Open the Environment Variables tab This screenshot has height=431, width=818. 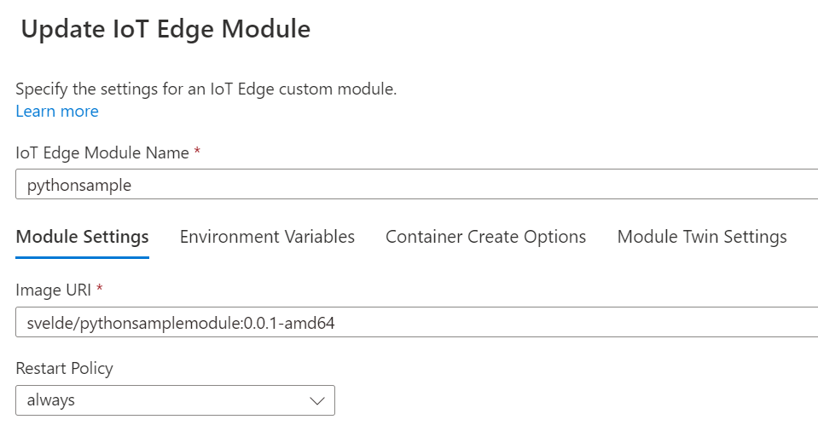(267, 237)
